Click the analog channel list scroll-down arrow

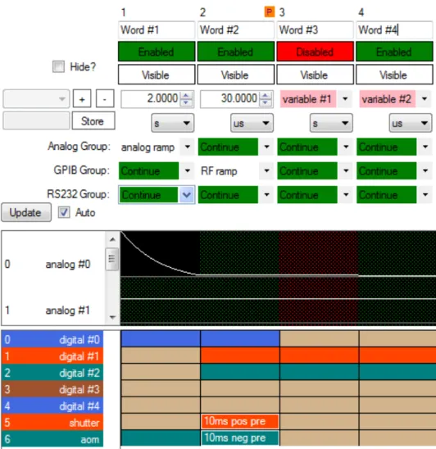click(x=112, y=317)
